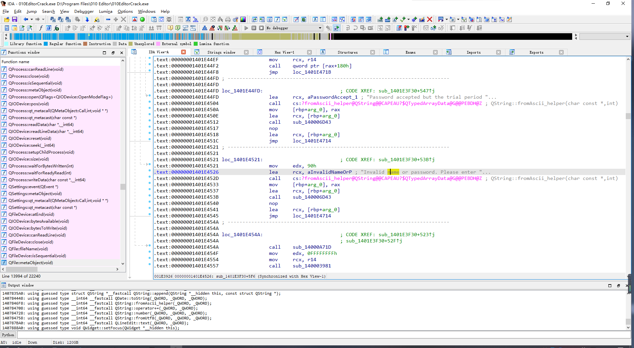Click the bug debugger view icon

tap(169, 19)
